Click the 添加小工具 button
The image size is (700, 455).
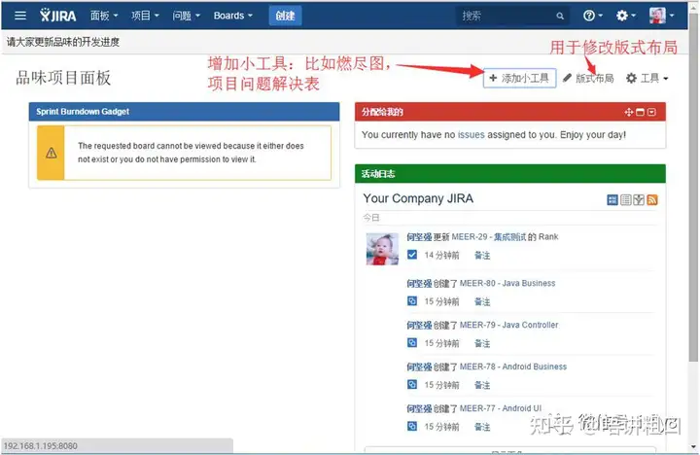coord(519,78)
